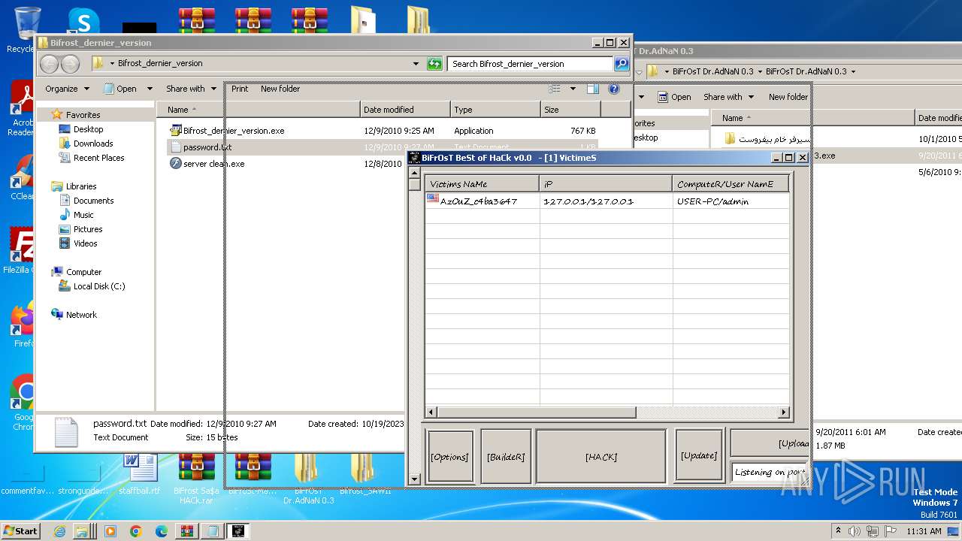Click the Change your view icon
Image resolution: width=962 pixels, height=541 pixels.
[x=555, y=89]
